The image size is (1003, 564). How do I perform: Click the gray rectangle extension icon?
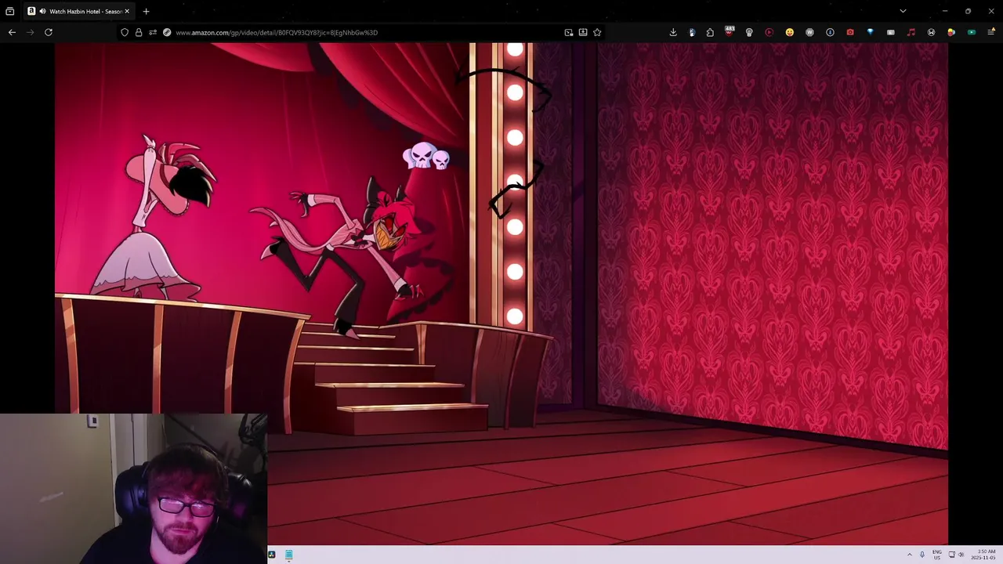point(891,32)
